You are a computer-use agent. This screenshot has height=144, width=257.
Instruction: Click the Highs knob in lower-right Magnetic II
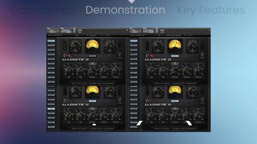click(163, 116)
